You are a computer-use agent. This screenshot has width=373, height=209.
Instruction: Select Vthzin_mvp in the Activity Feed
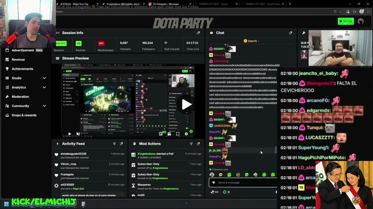click(68, 164)
